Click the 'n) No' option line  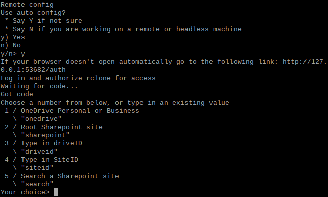(11, 45)
